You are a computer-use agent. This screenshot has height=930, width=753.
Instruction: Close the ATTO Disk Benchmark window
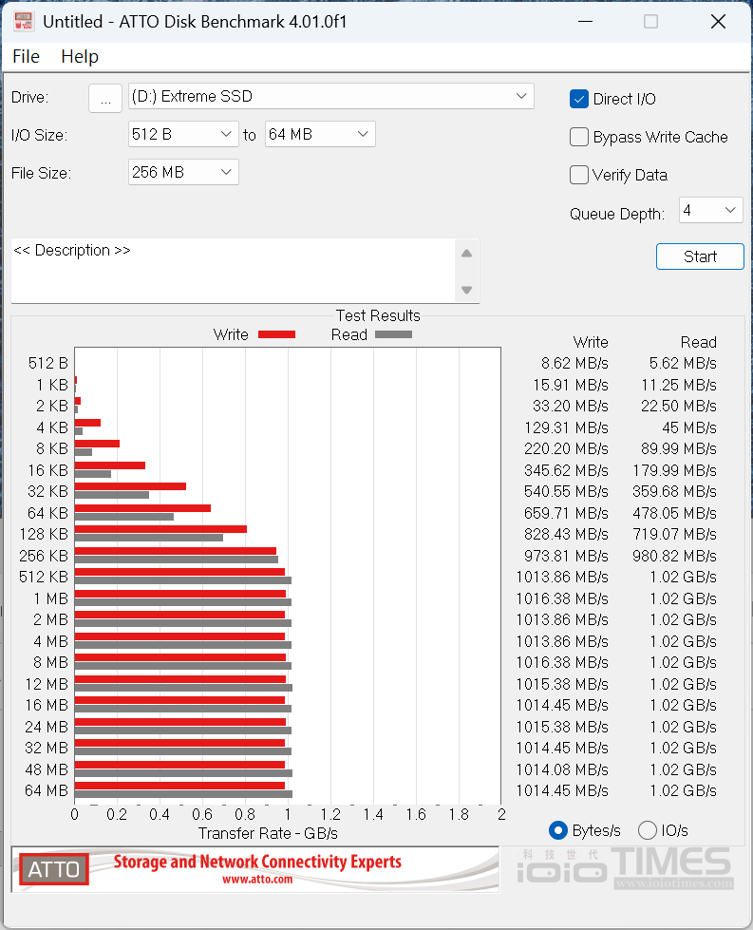pos(718,22)
